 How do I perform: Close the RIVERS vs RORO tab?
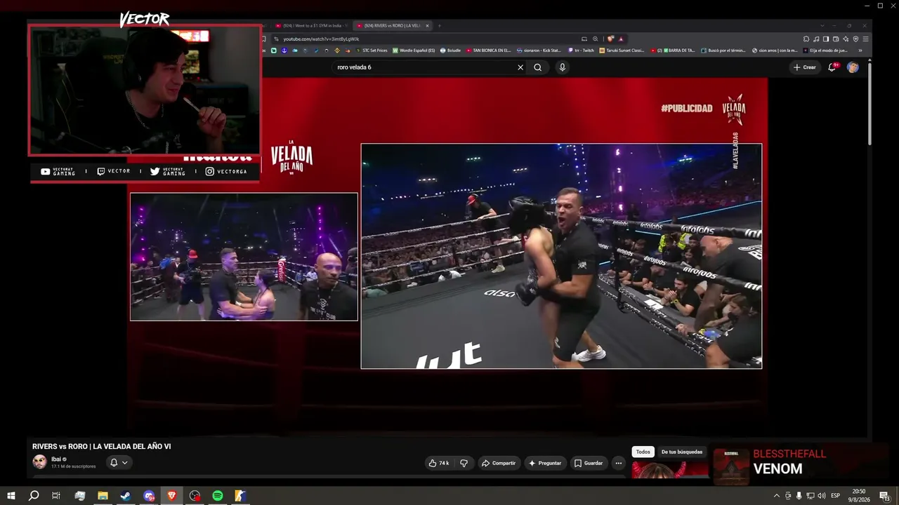(x=427, y=26)
